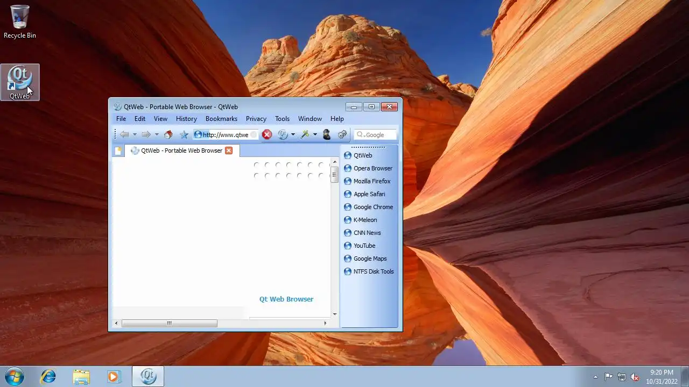Open the Back history dropdown arrow
The image size is (689, 387).
(135, 135)
